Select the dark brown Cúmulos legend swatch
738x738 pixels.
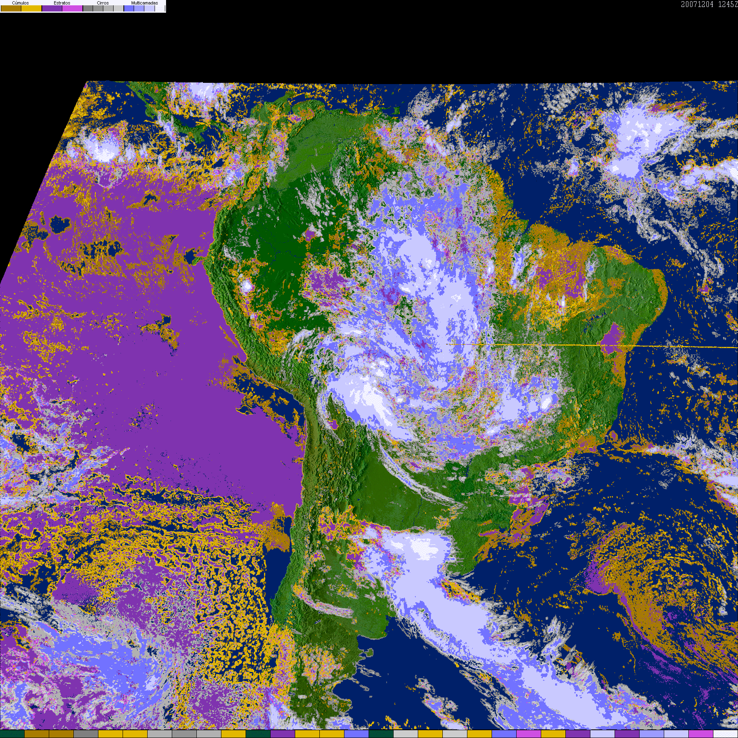click(x=11, y=8)
